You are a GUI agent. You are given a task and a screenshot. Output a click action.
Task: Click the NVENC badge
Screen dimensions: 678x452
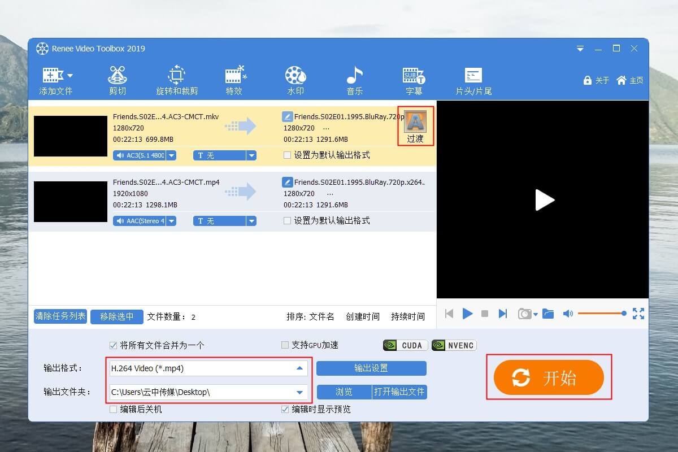click(x=454, y=345)
